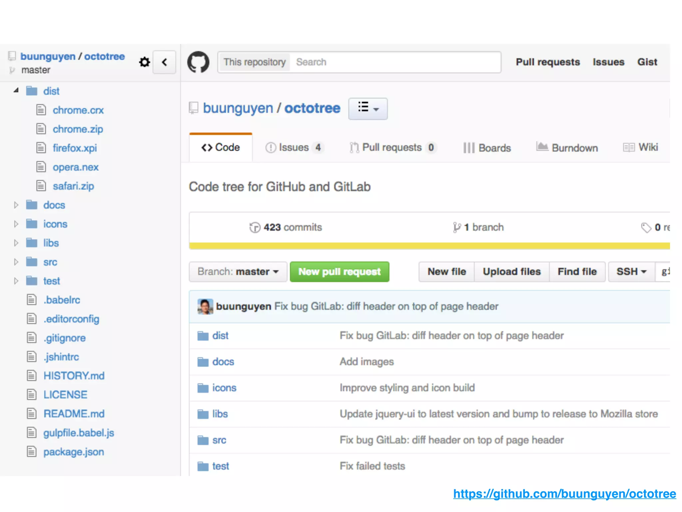Screen dimensions: 682x512
Task: Click the commits history clock icon
Action: (255, 227)
